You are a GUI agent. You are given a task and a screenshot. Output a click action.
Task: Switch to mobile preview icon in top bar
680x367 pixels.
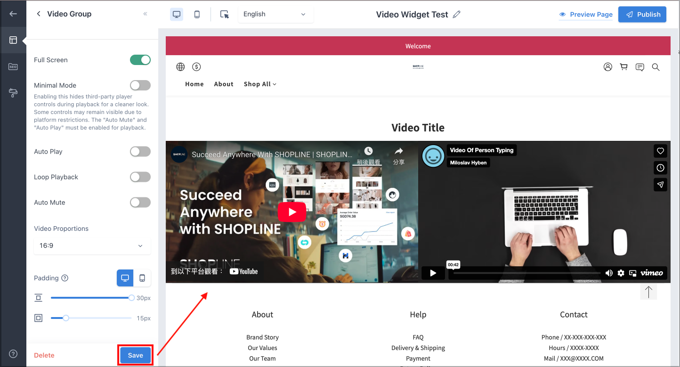click(197, 14)
